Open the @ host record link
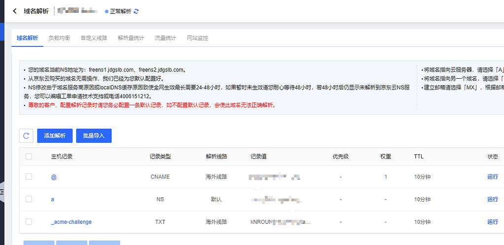 point(54,177)
